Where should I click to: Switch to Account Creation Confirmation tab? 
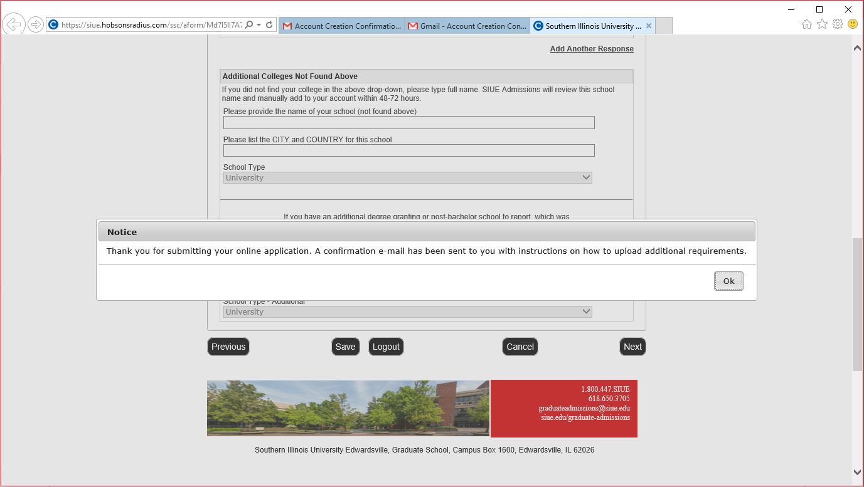pyautogui.click(x=341, y=26)
